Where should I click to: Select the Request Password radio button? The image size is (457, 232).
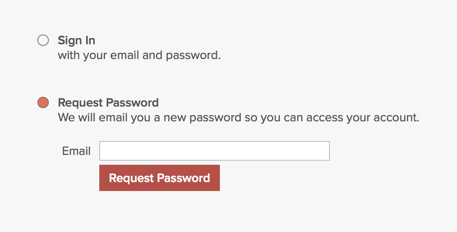coord(43,102)
